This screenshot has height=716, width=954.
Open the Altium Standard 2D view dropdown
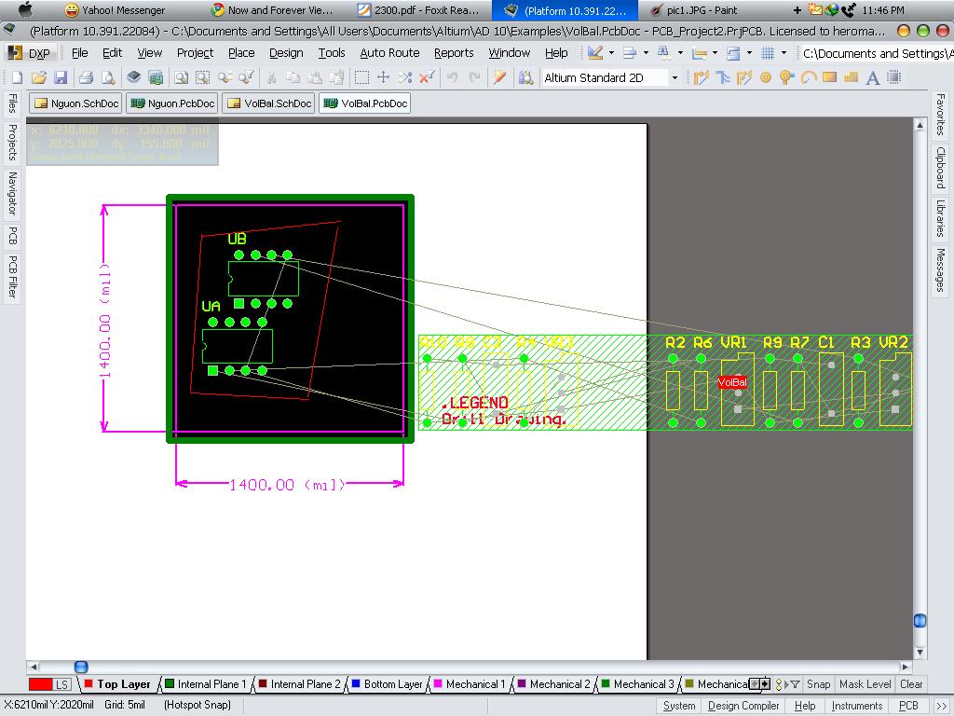[675, 77]
